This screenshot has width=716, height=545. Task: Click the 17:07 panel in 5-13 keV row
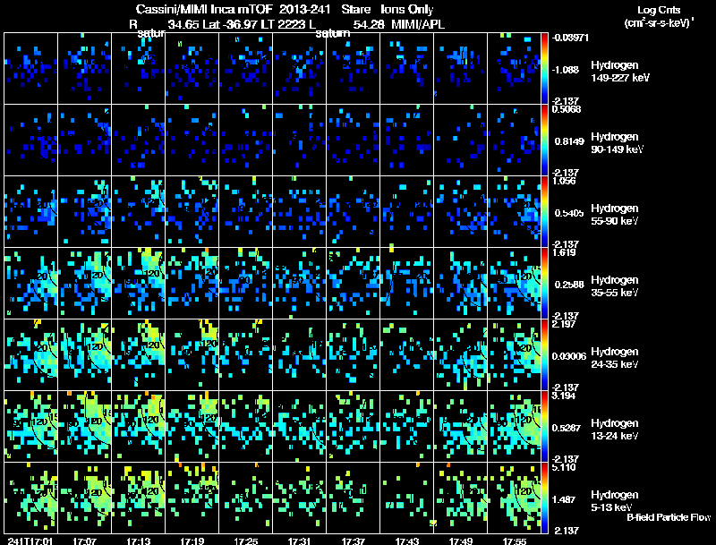click(84, 498)
